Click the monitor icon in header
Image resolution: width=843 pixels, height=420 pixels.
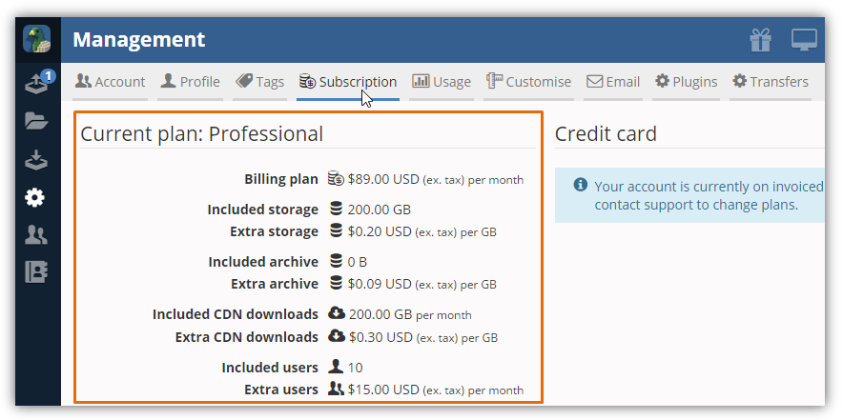pos(804,40)
